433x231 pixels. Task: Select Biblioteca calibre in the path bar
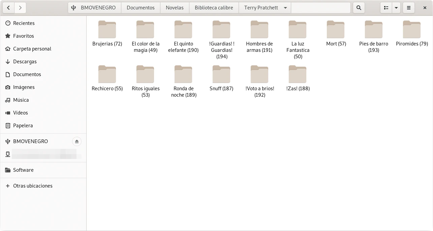214,8
